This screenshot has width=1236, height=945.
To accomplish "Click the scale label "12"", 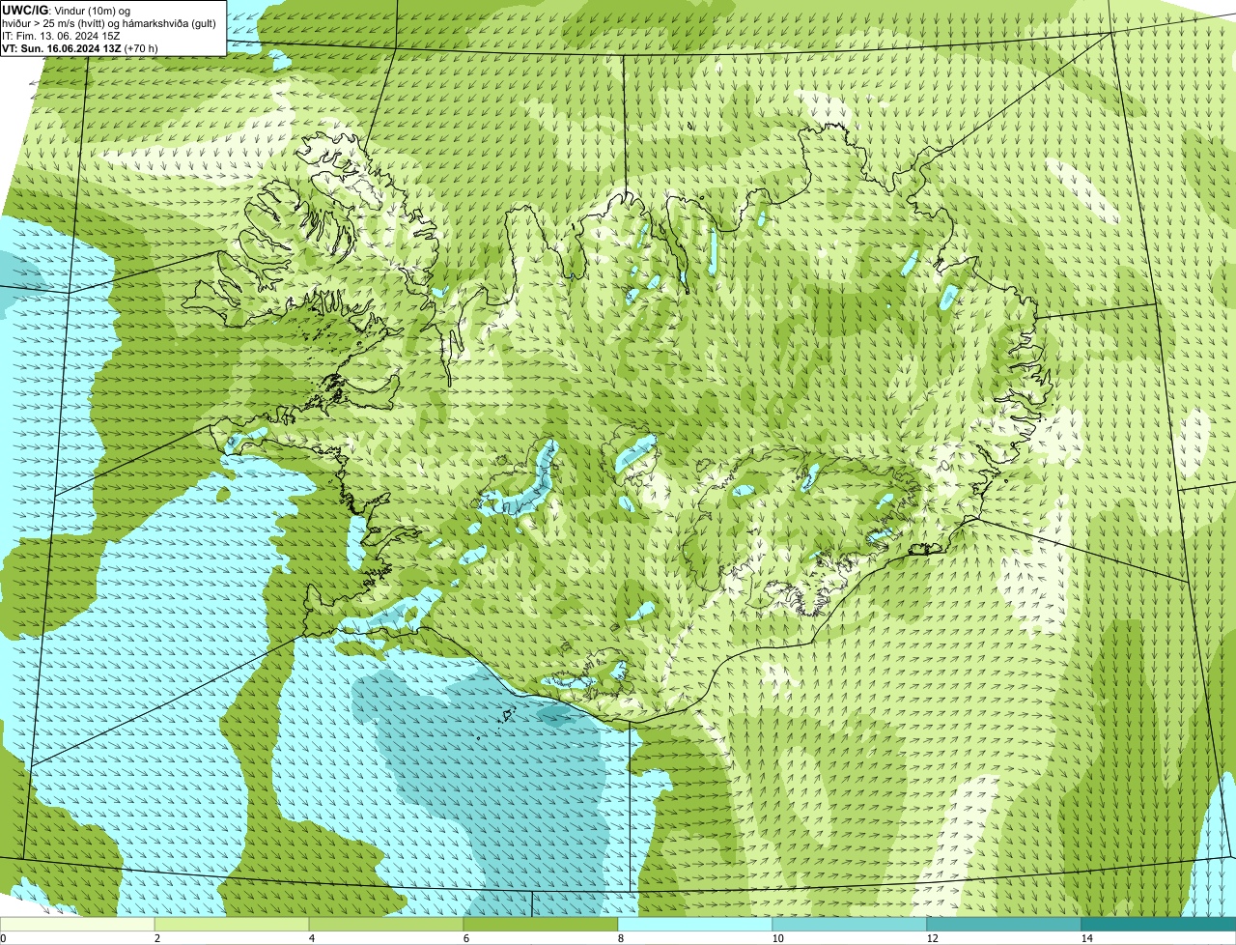I will pos(932,938).
